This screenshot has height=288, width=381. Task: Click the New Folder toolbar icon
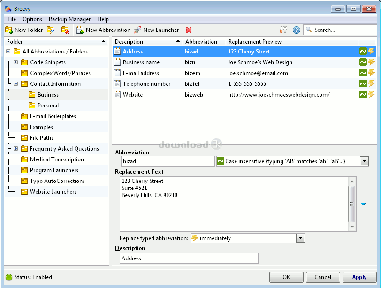[9, 30]
